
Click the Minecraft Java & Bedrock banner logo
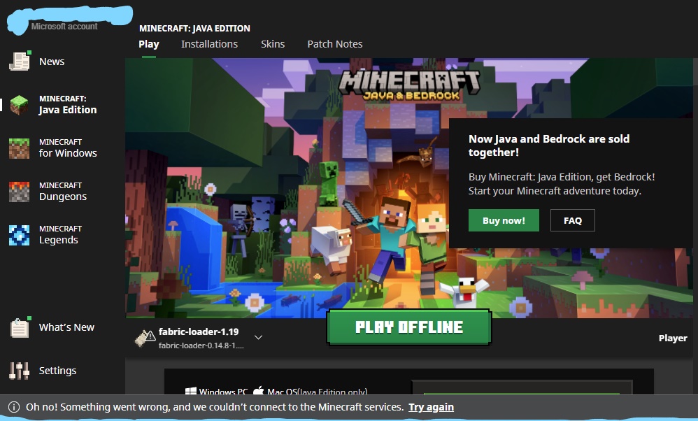coord(409,84)
